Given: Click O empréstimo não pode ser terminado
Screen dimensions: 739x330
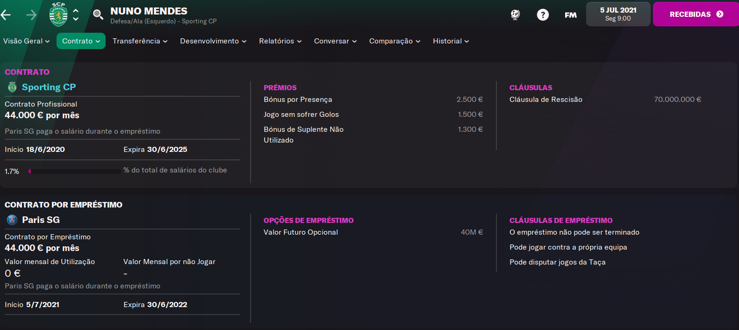Looking at the screenshot, I should pos(574,232).
